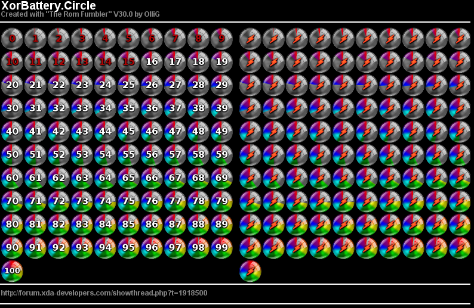
Task: Click battery level icon 89
Action: point(221,225)
